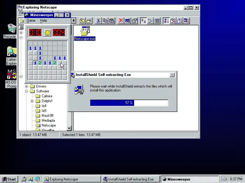Click the Cut scissors icon
Image resolution: width=245 pixels, height=183 pixels.
[x=98, y=21]
